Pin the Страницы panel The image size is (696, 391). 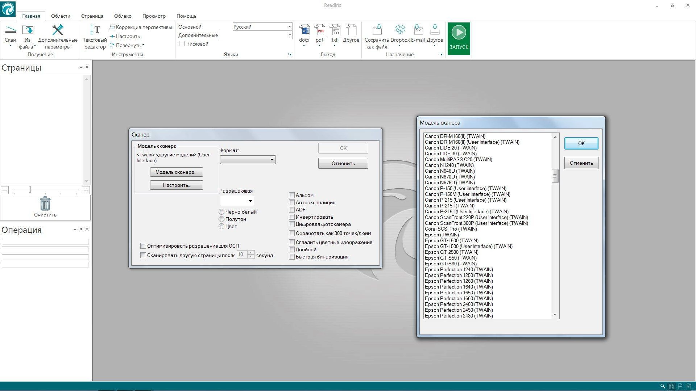(87, 67)
